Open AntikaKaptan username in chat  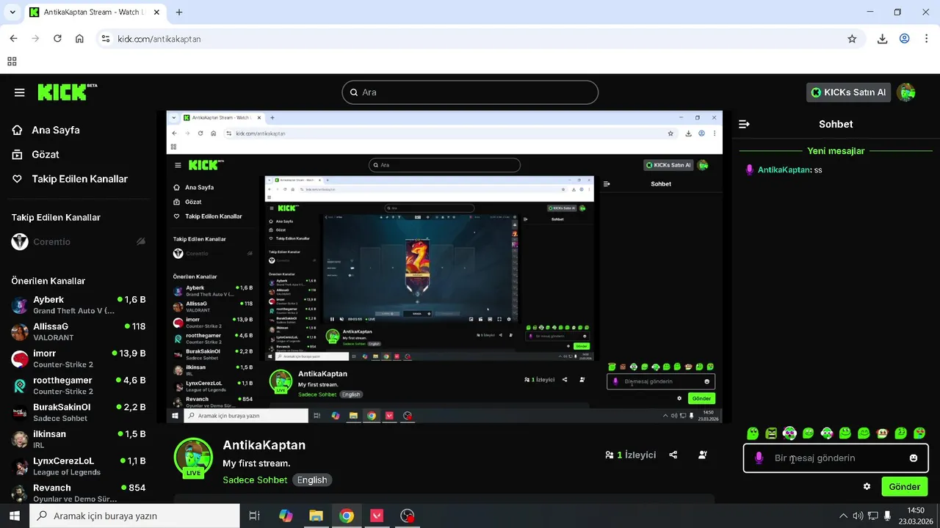coord(784,169)
